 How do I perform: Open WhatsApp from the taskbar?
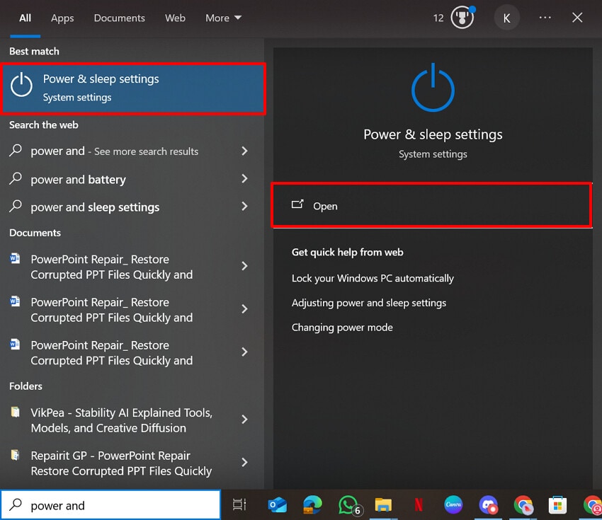[x=348, y=505]
